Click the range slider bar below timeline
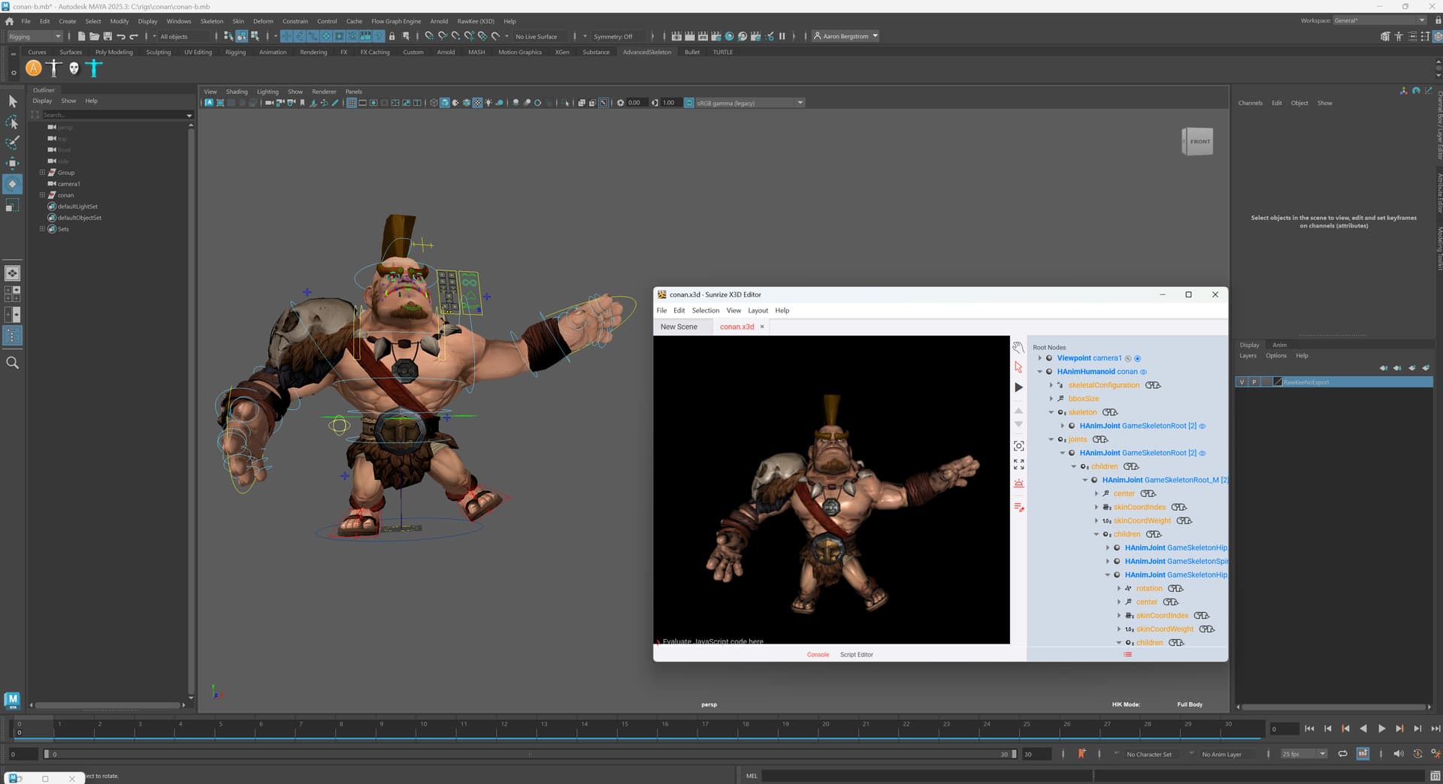The height and width of the screenshot is (784, 1443). point(530,754)
